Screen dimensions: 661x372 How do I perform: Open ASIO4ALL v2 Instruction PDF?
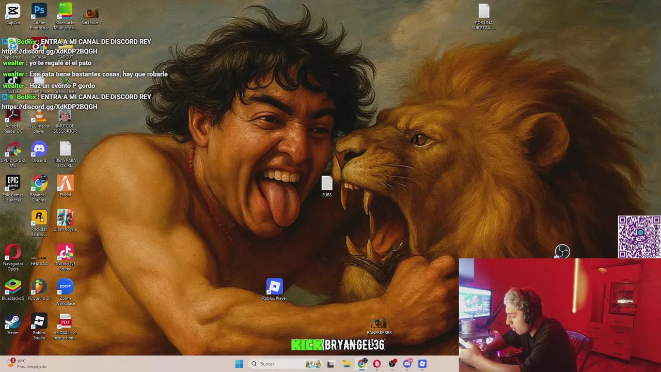point(65,327)
